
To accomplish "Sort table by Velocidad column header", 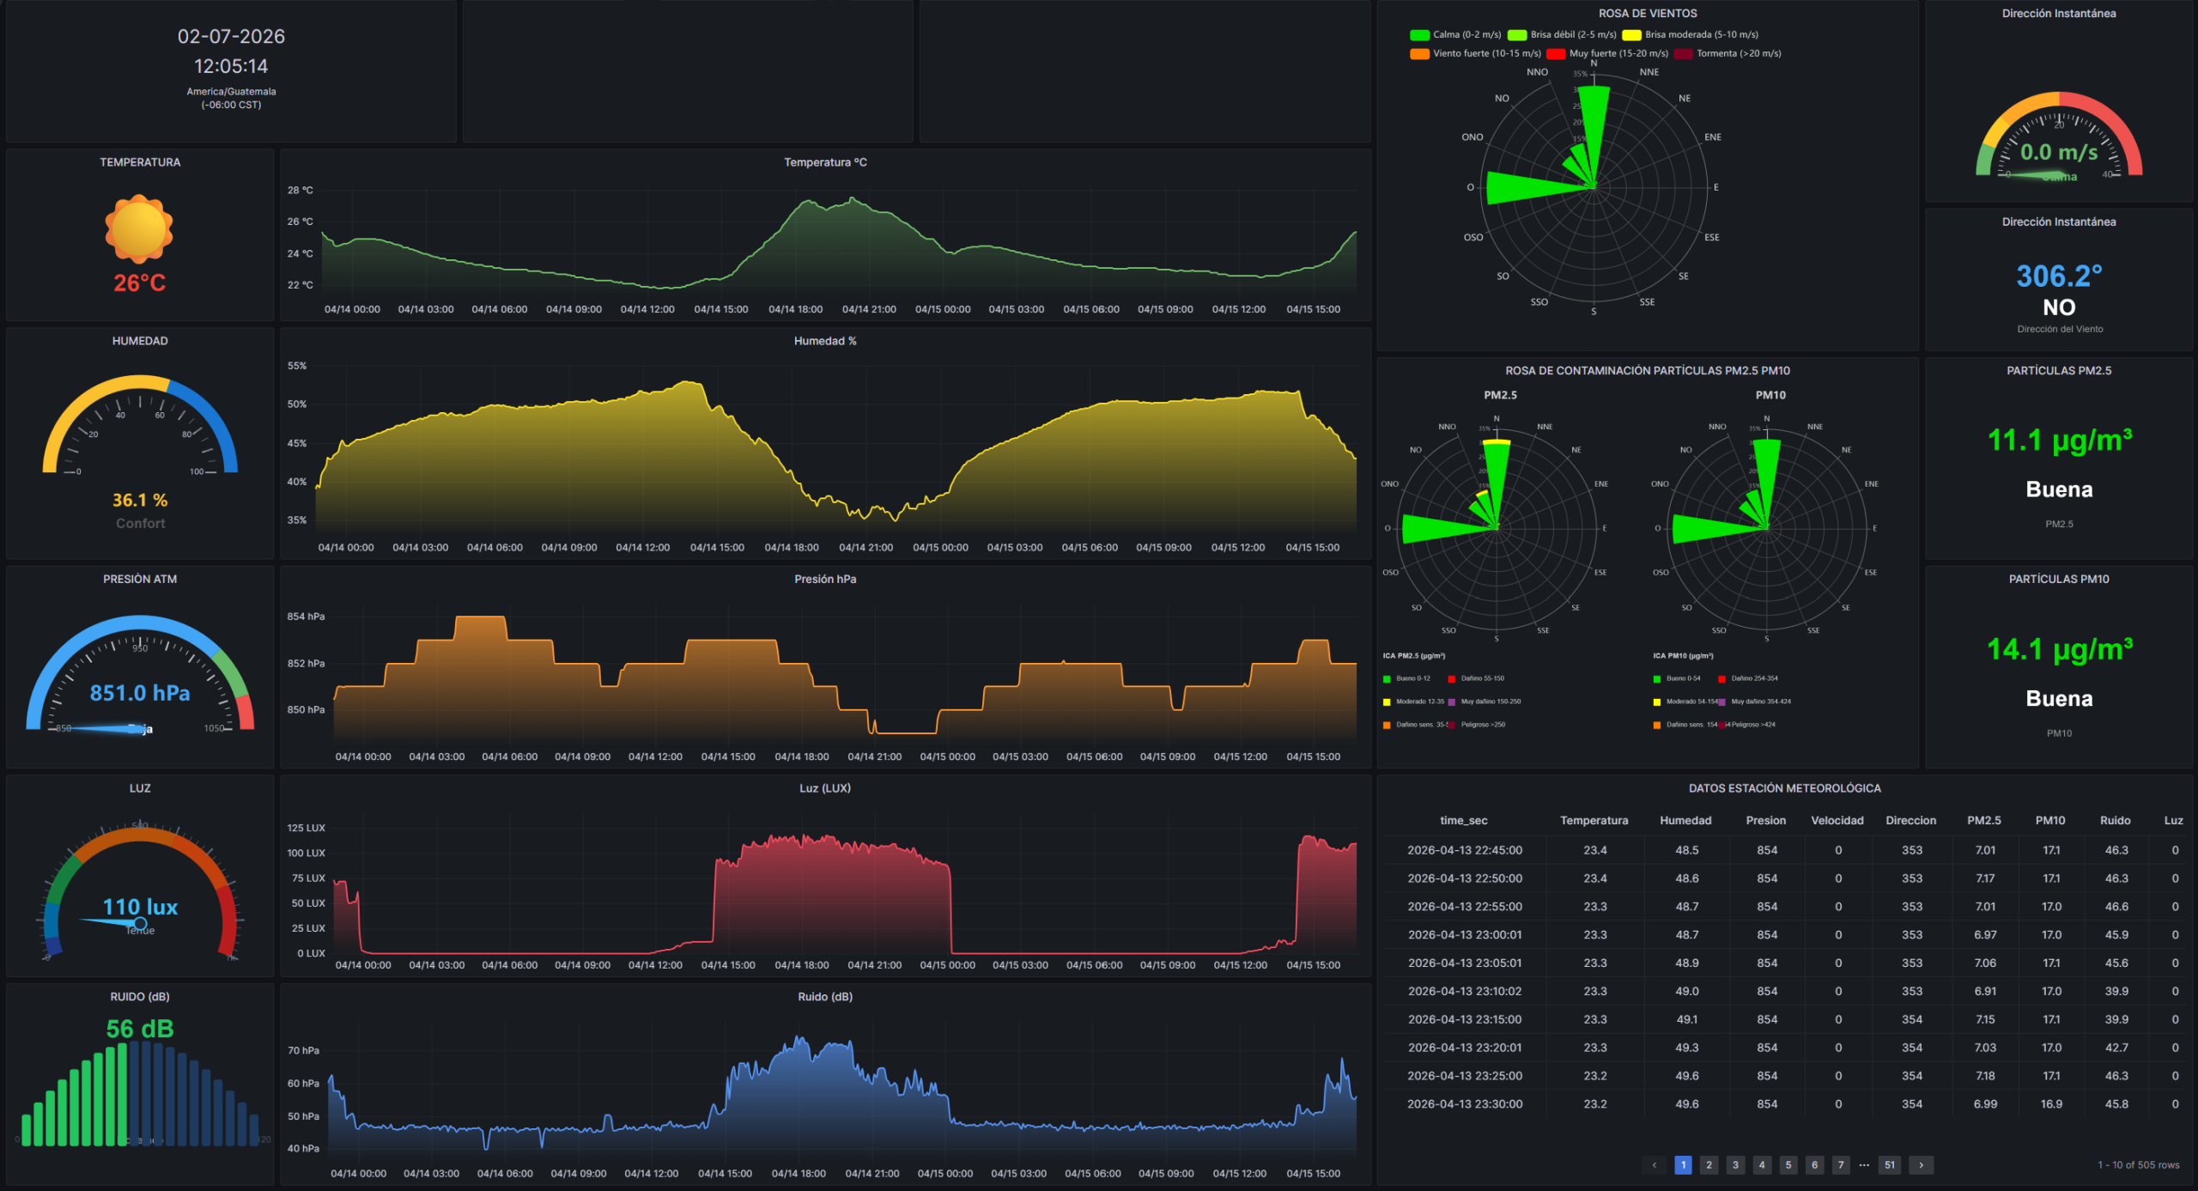I will tap(1837, 821).
